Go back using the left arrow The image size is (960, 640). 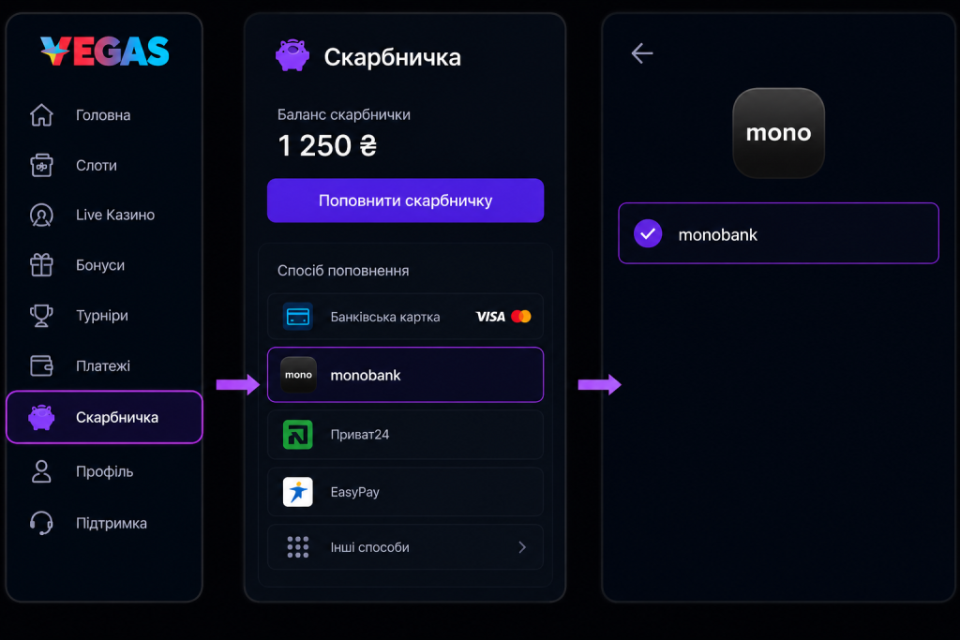pyautogui.click(x=642, y=53)
